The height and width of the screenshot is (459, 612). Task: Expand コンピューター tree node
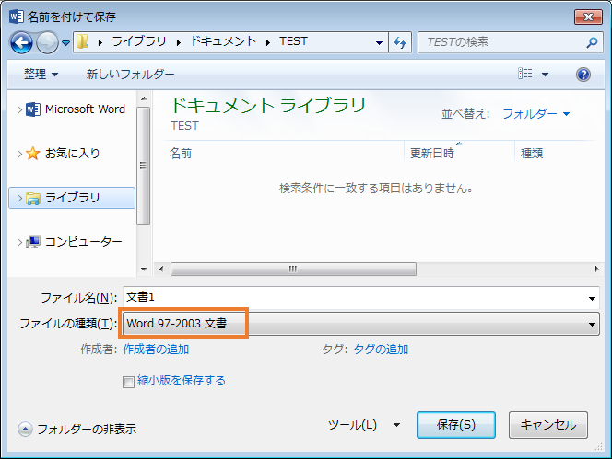click(19, 242)
